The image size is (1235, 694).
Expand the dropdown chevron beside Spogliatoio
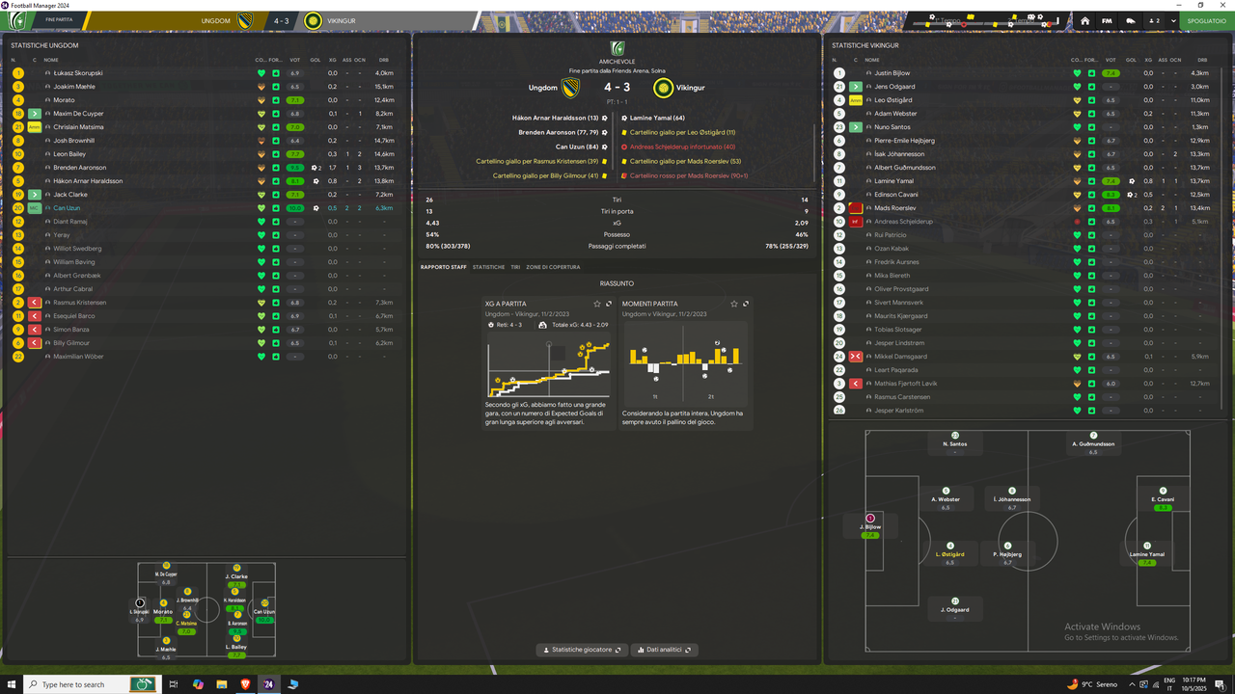(1174, 20)
